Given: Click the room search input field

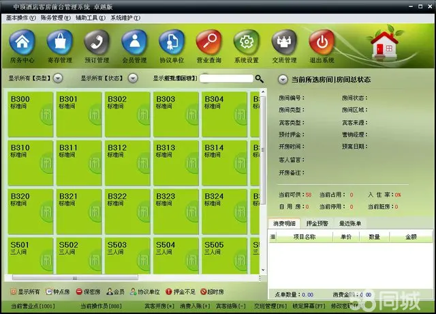Looking at the screenshot, I should pyautogui.click(x=226, y=78).
